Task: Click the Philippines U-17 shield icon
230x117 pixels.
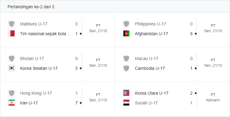Action: [x=126, y=24]
